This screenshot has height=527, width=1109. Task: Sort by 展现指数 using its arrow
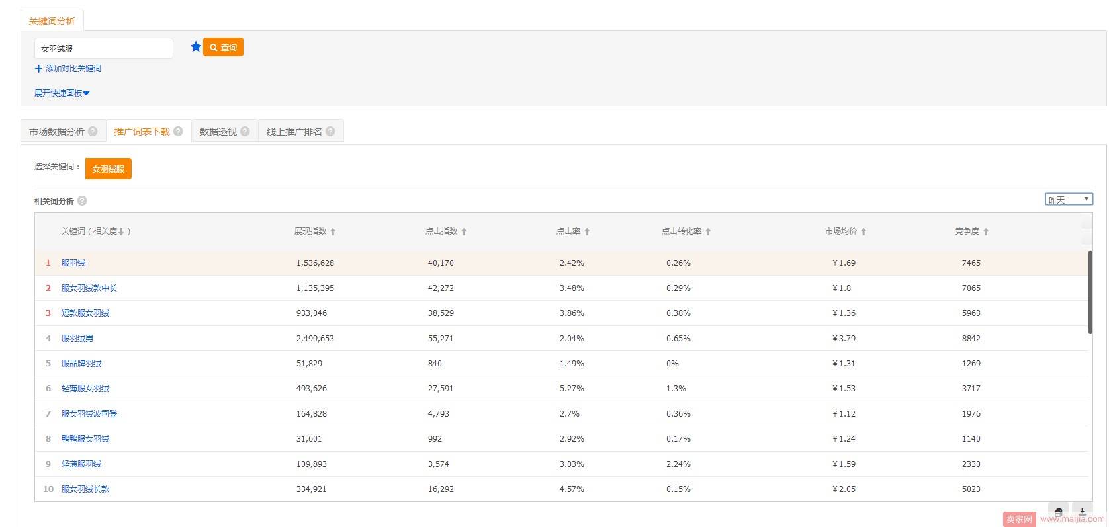pyautogui.click(x=333, y=232)
